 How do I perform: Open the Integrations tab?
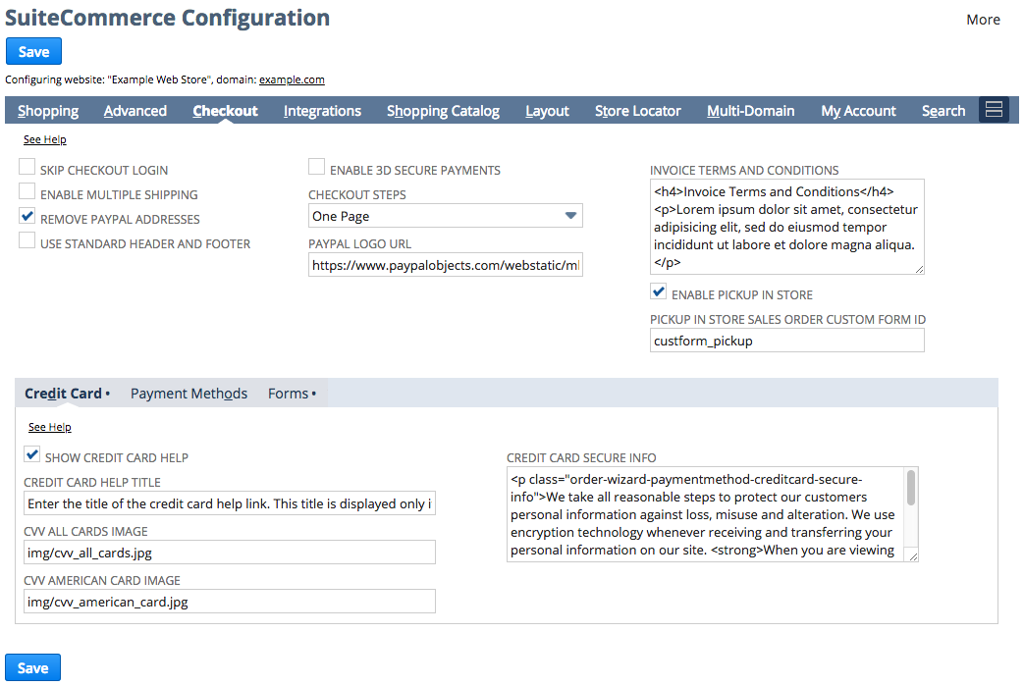[323, 111]
